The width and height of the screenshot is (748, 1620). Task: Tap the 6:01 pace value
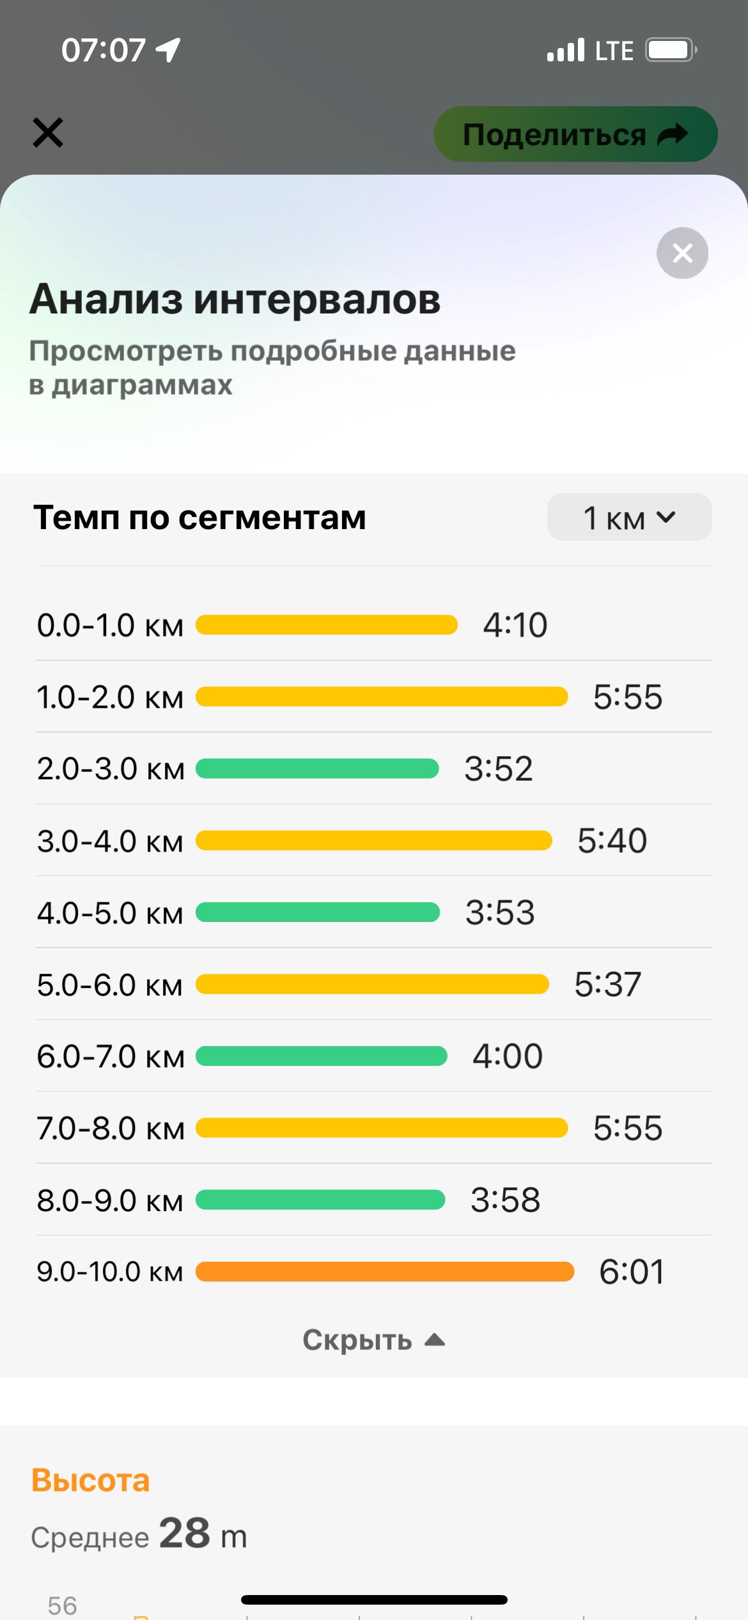pos(632,1272)
